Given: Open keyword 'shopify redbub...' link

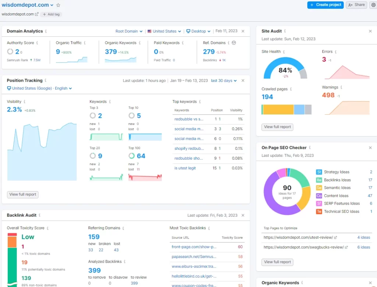Looking at the screenshot, I should 189,149.
